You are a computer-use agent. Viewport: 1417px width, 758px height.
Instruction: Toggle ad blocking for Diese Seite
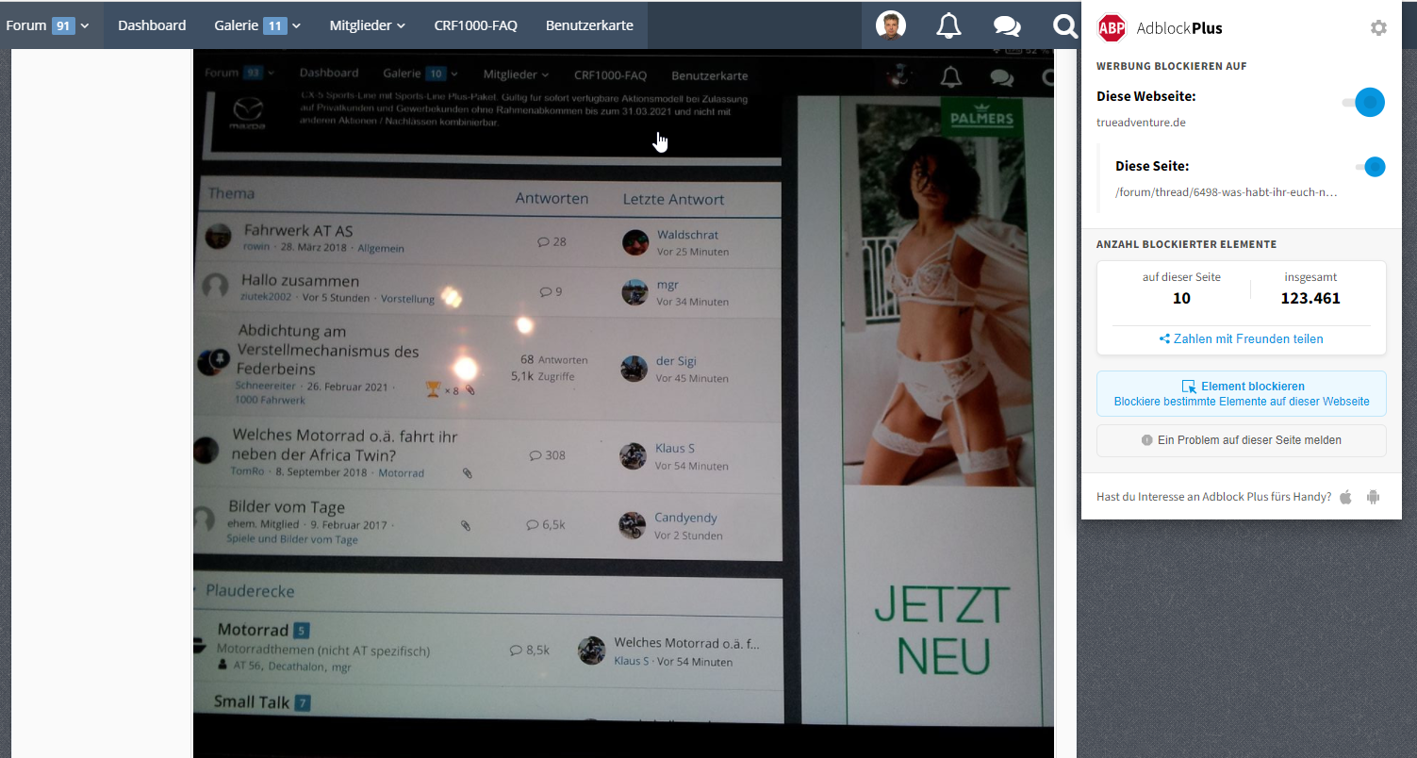pos(1372,167)
